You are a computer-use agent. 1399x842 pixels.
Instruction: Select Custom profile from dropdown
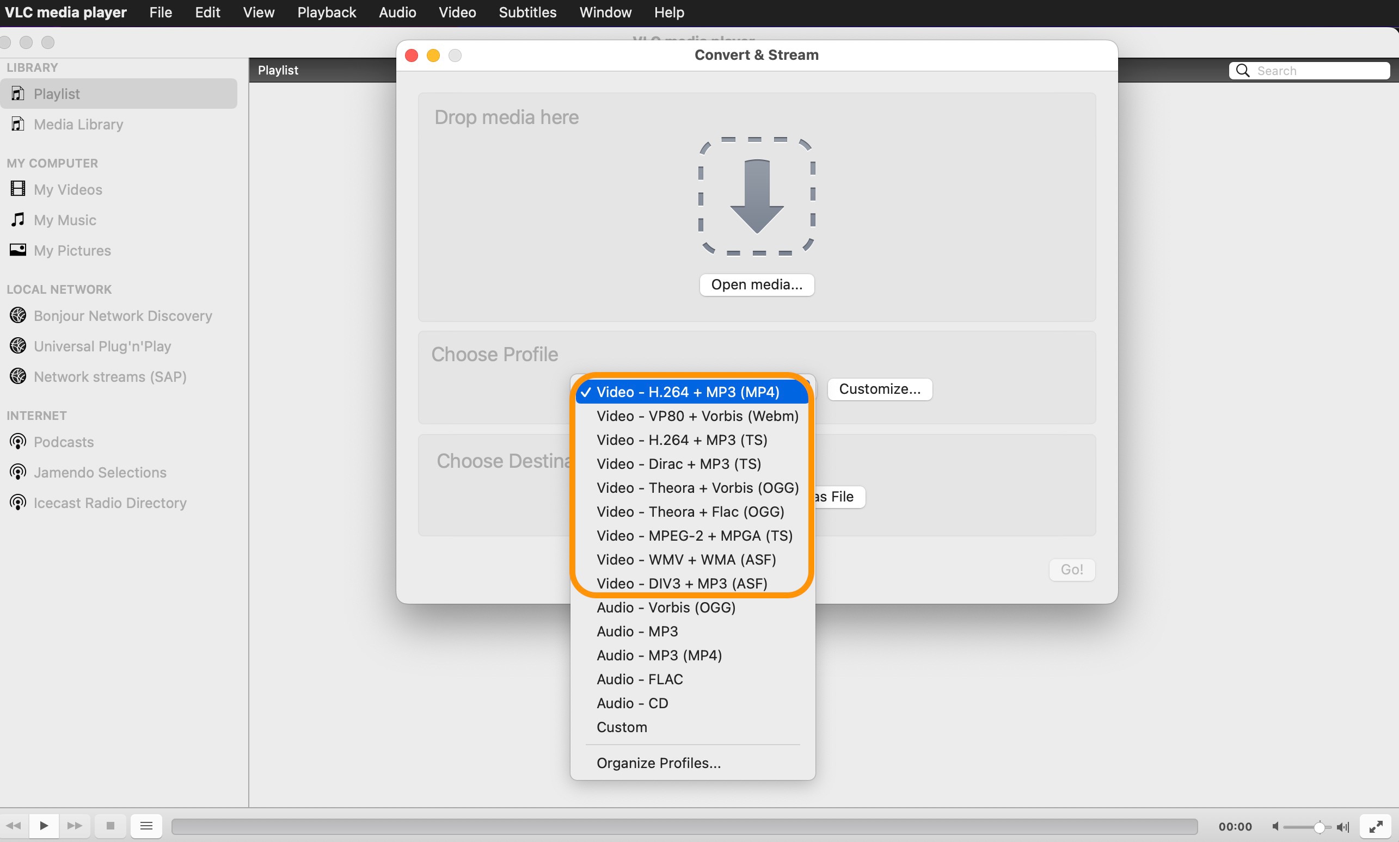point(622,727)
